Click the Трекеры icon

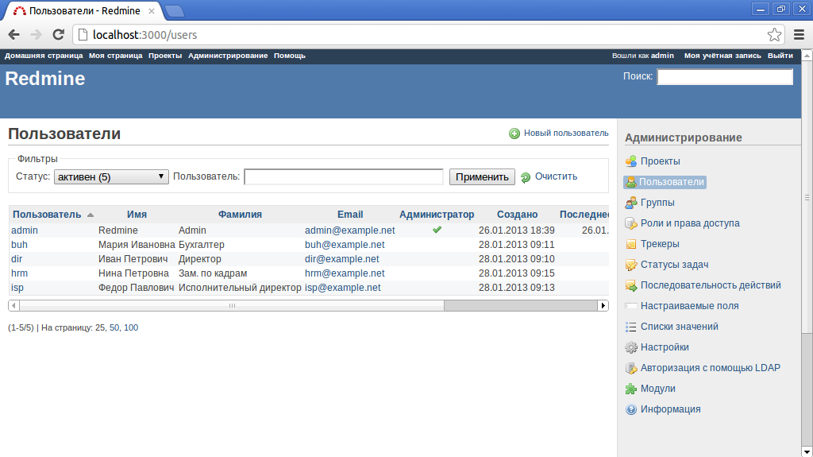[631, 244]
